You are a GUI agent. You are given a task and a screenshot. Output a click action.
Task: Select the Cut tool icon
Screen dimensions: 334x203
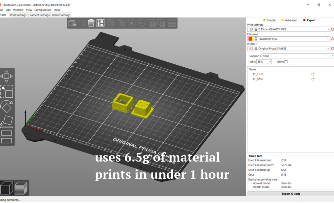[7, 137]
